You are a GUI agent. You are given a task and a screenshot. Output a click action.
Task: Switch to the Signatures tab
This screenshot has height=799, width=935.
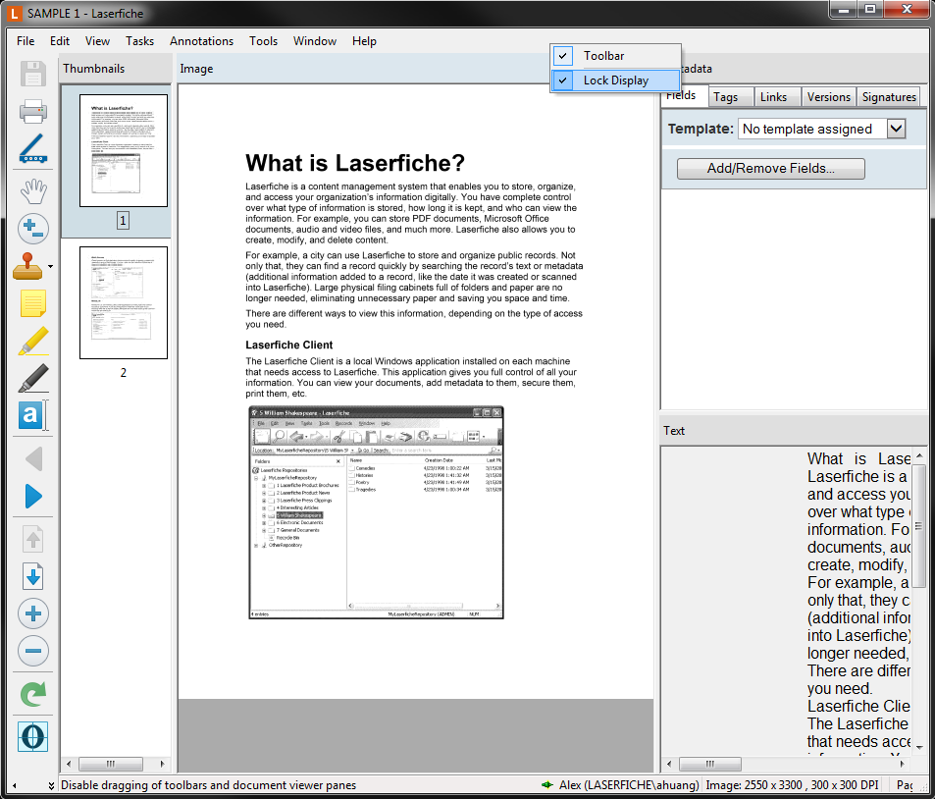(889, 96)
